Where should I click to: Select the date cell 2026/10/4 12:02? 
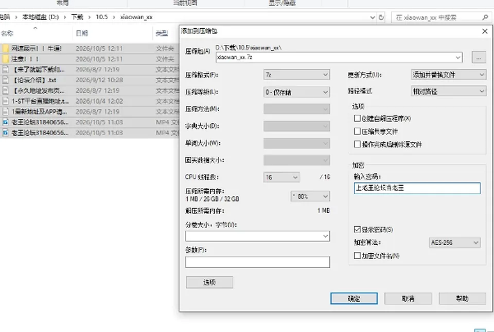[x=99, y=101]
